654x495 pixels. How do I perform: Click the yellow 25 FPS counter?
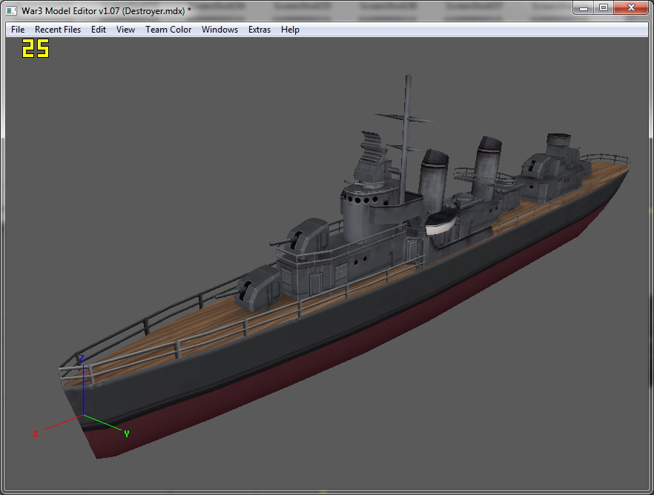(x=36, y=48)
